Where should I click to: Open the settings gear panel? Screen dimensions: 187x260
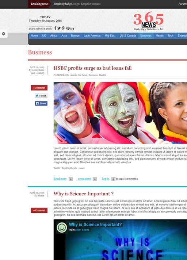tap(4, 34)
